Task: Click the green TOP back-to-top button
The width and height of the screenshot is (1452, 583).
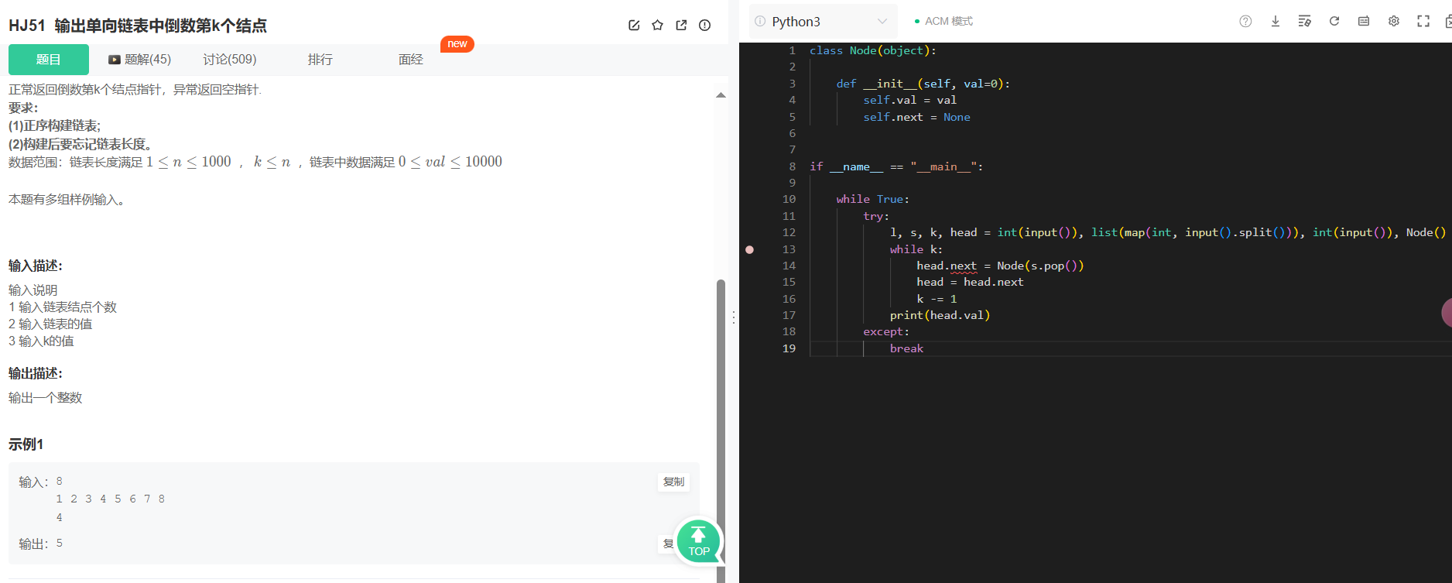Action: coord(699,541)
